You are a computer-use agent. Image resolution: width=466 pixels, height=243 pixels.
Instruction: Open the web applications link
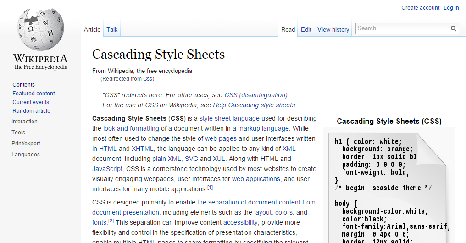(x=256, y=179)
